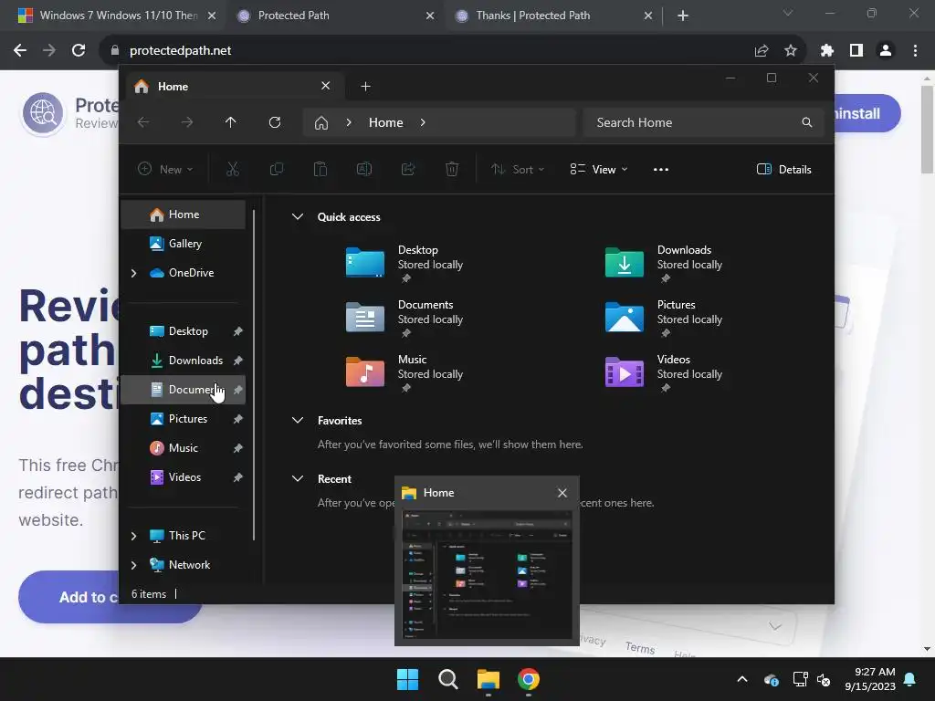Expand the OneDrive tree node

tap(133, 273)
